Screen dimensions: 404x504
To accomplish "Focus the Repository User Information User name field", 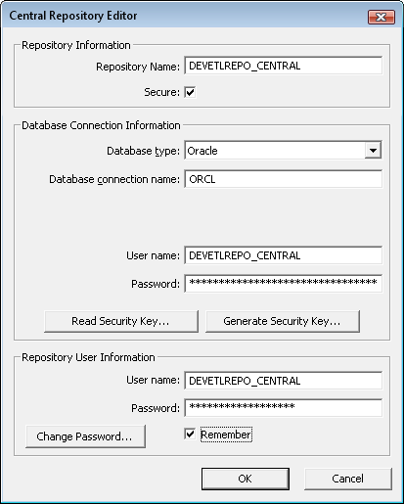I will coord(283,381).
